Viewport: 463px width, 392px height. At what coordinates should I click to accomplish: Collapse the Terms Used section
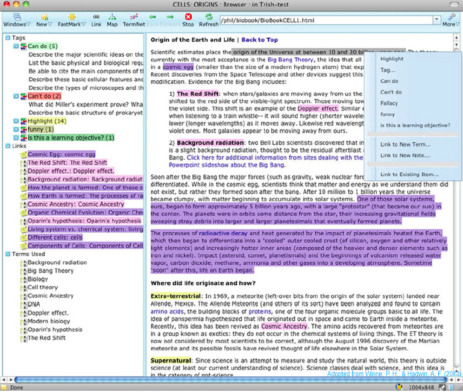pyautogui.click(x=8, y=254)
